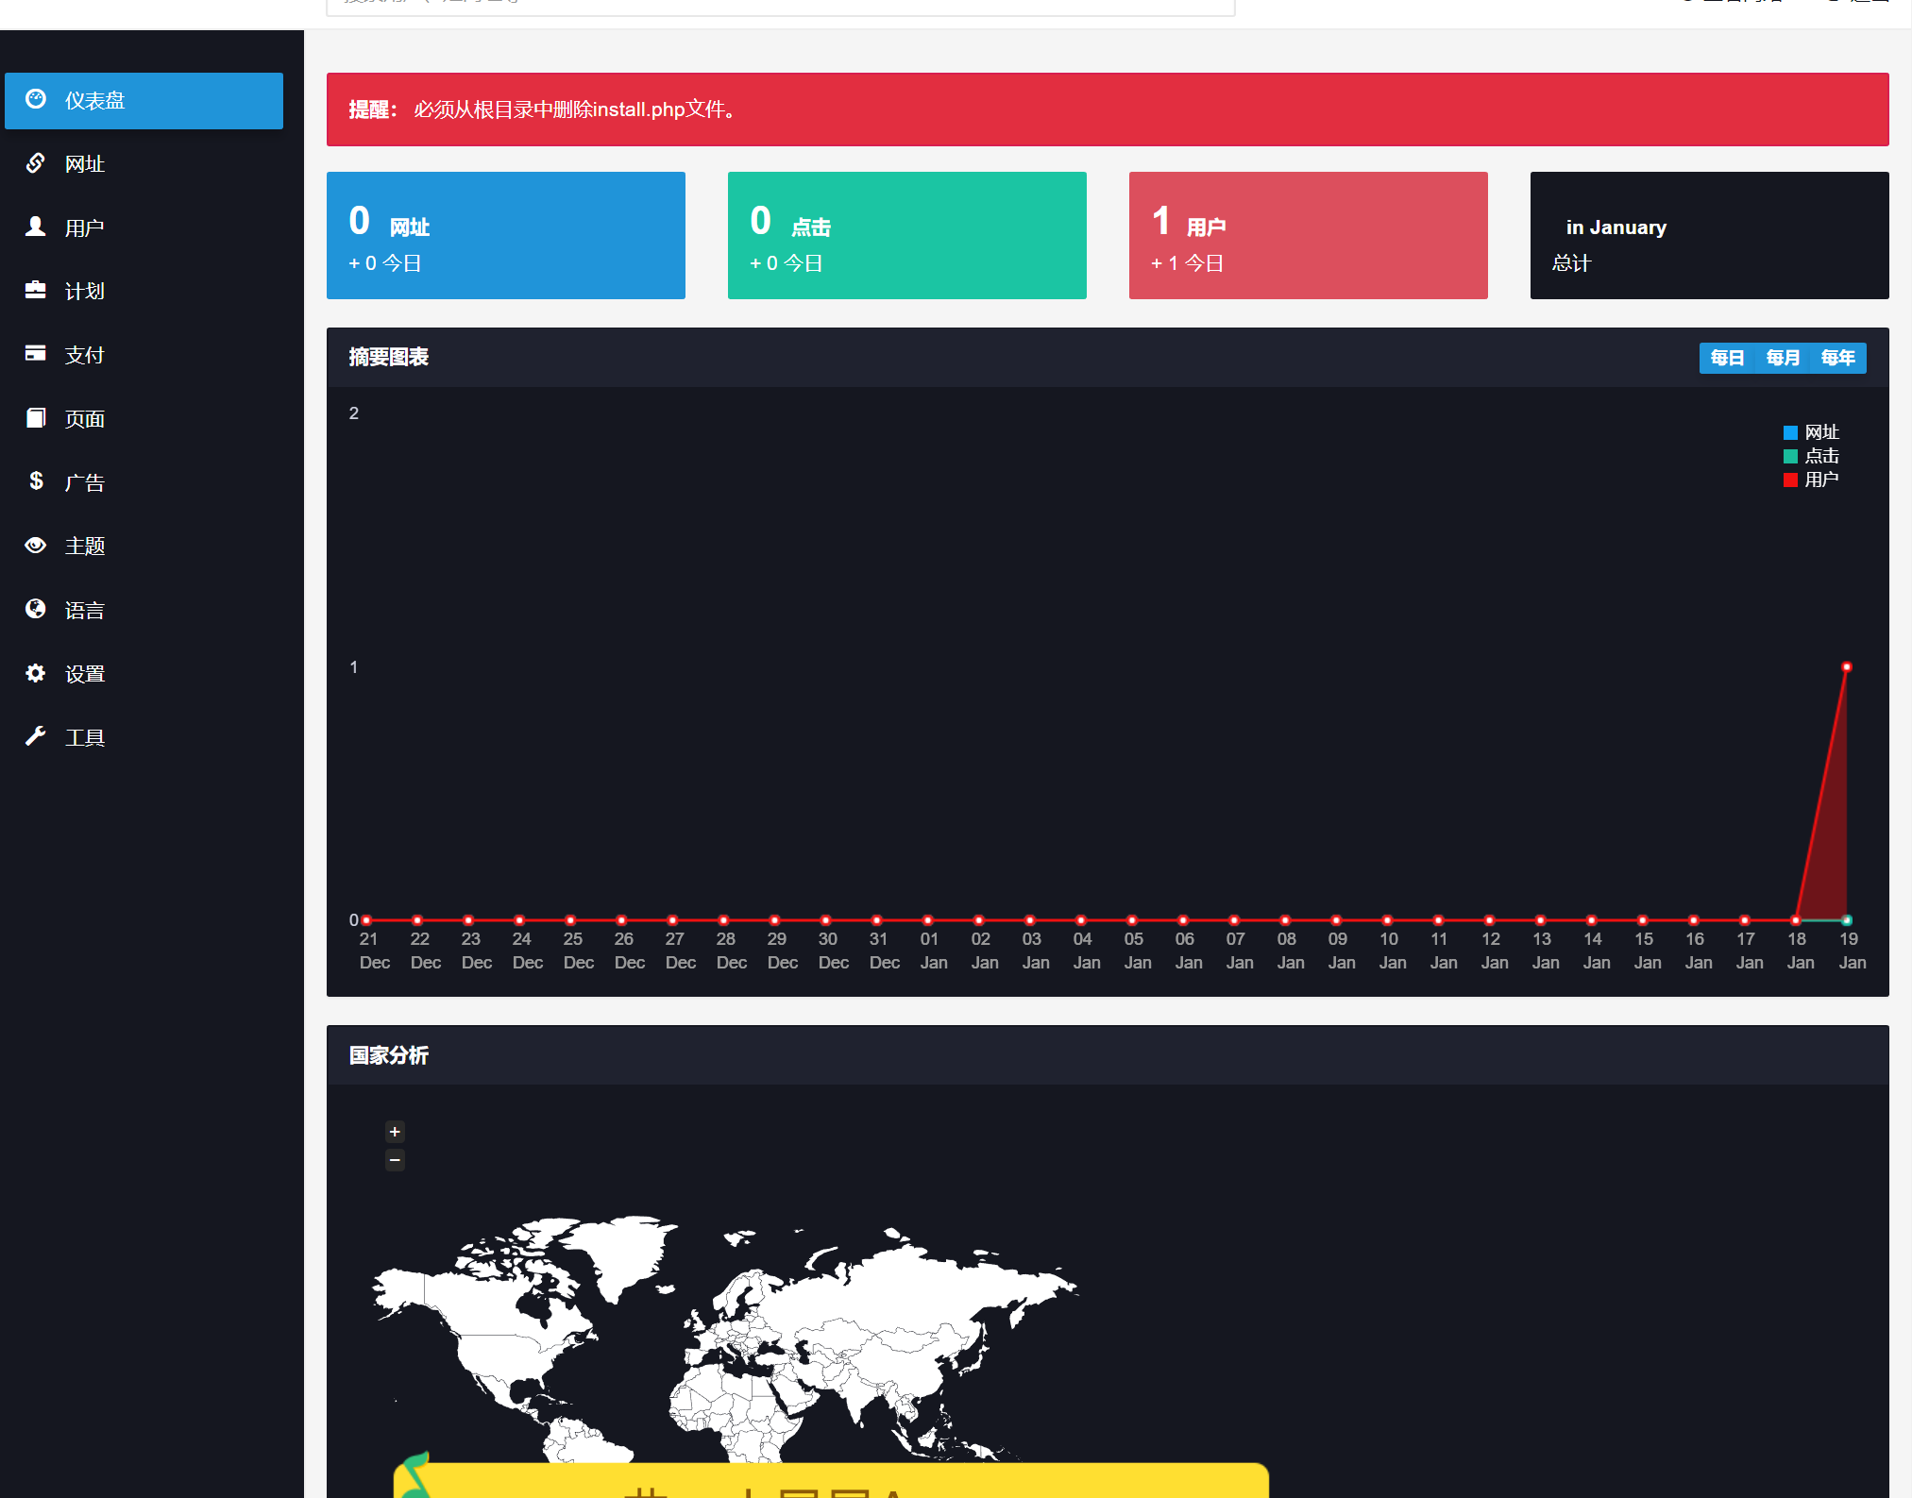Switch chart to 每年 yearly view
The image size is (1912, 1498).
(1837, 358)
